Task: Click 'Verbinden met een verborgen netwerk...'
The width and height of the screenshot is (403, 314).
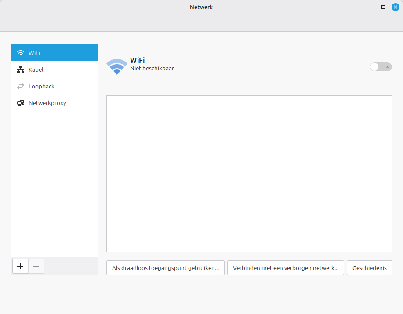Action: (286, 268)
